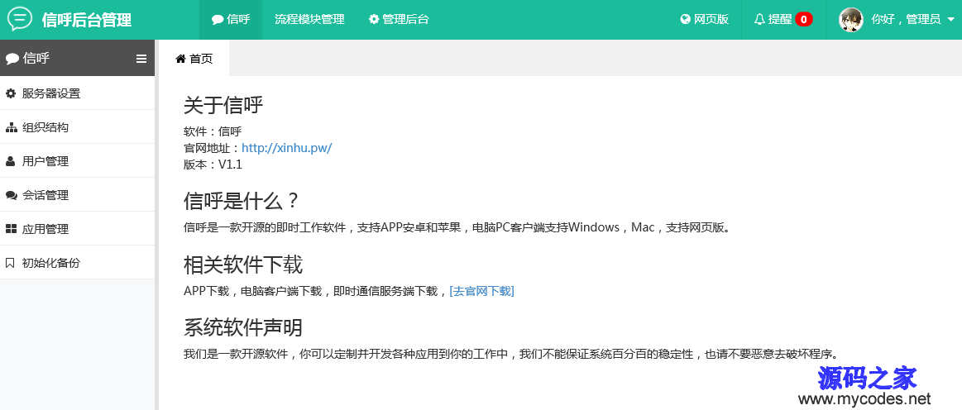Open 应用管理 in the sidebar
Screen dimensions: 962x410
[x=77, y=229]
